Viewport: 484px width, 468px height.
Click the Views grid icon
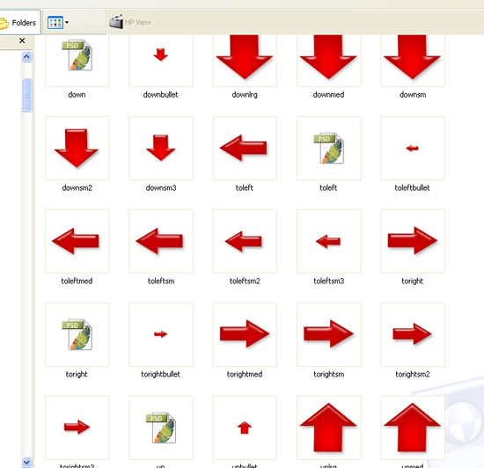pos(55,23)
